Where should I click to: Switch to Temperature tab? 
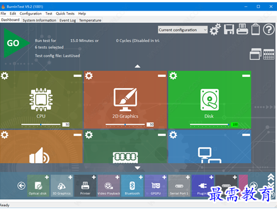pyautogui.click(x=90, y=20)
